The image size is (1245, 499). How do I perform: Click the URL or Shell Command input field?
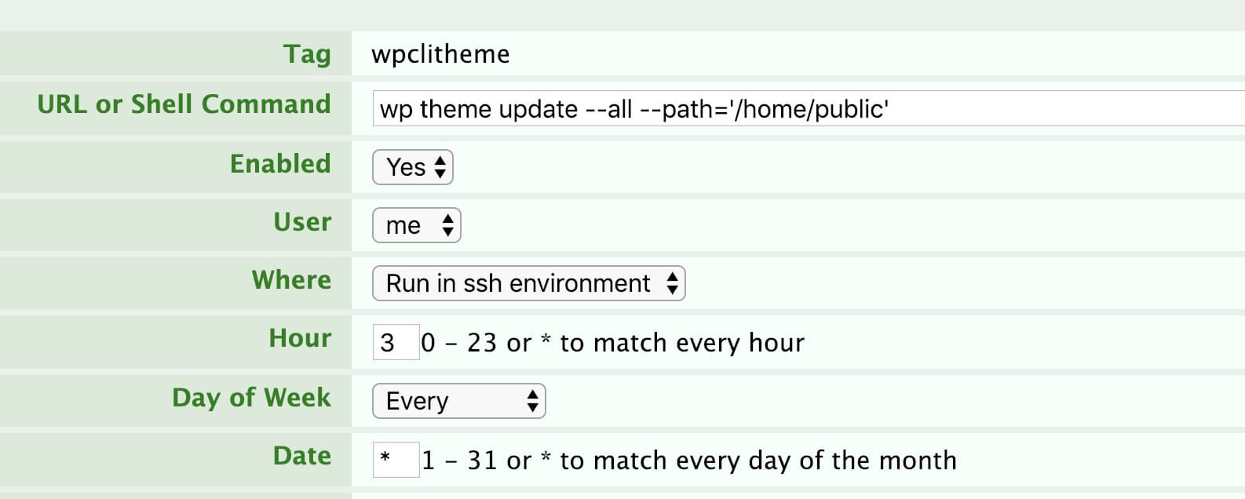(x=809, y=108)
